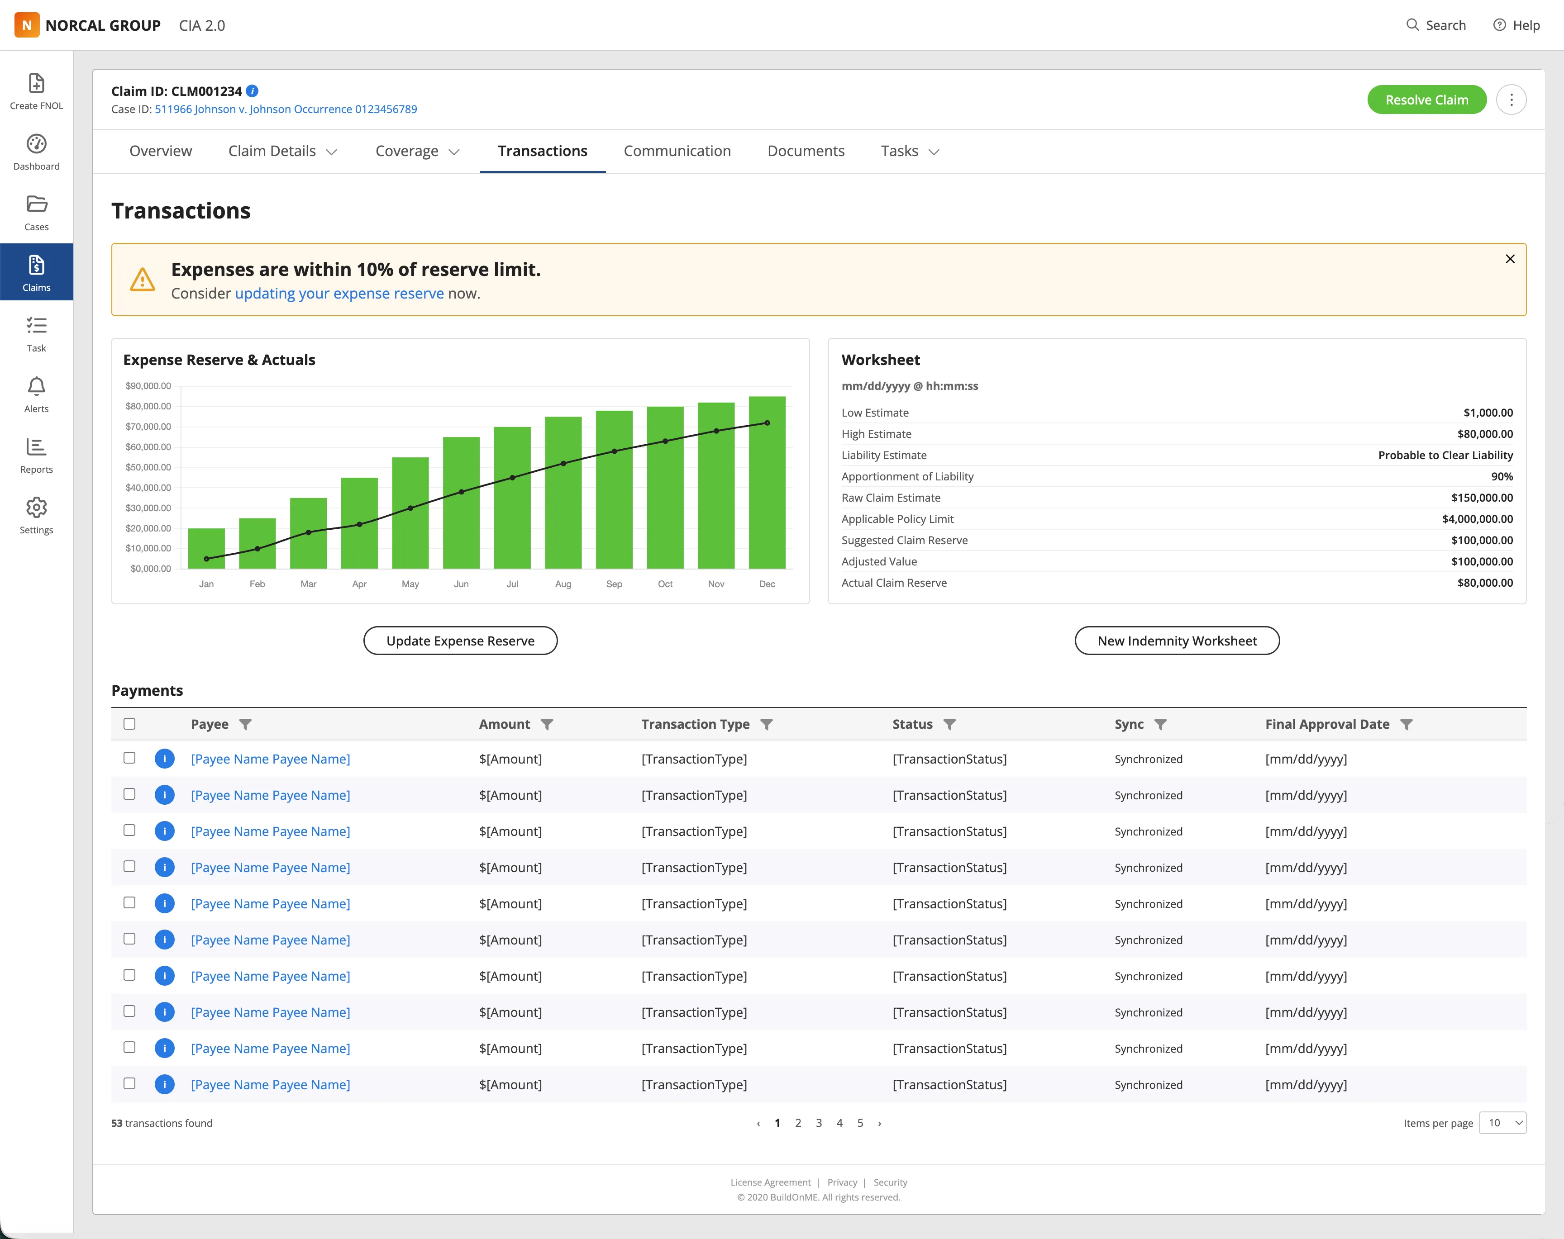Check the tenth payment row checkbox
Viewport: 1564px width, 1239px height.
pos(129,1084)
